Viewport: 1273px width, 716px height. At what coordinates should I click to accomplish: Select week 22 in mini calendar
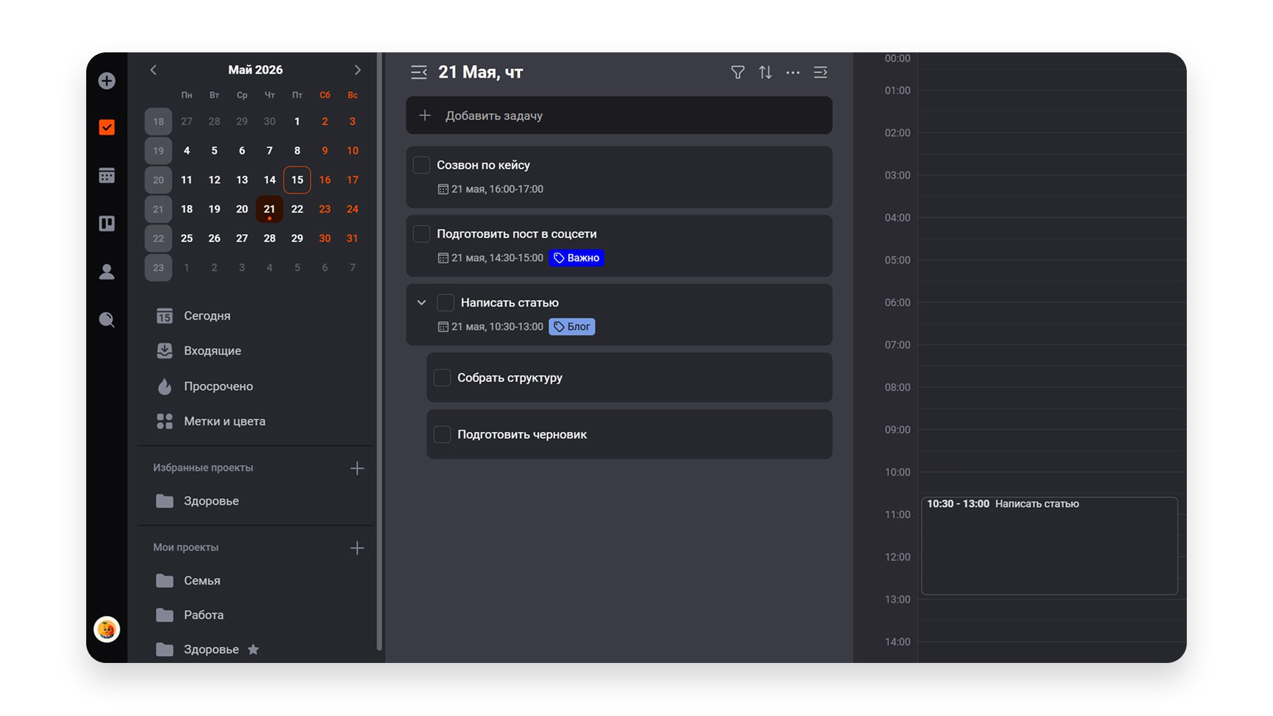tap(158, 238)
